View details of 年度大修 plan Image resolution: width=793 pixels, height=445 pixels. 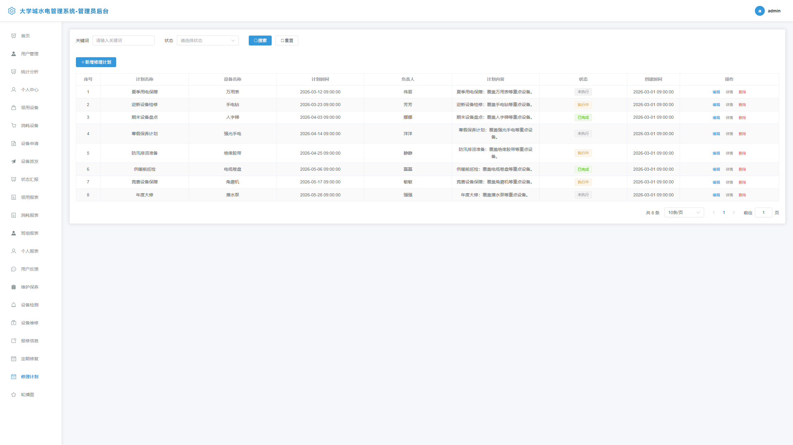click(x=729, y=195)
